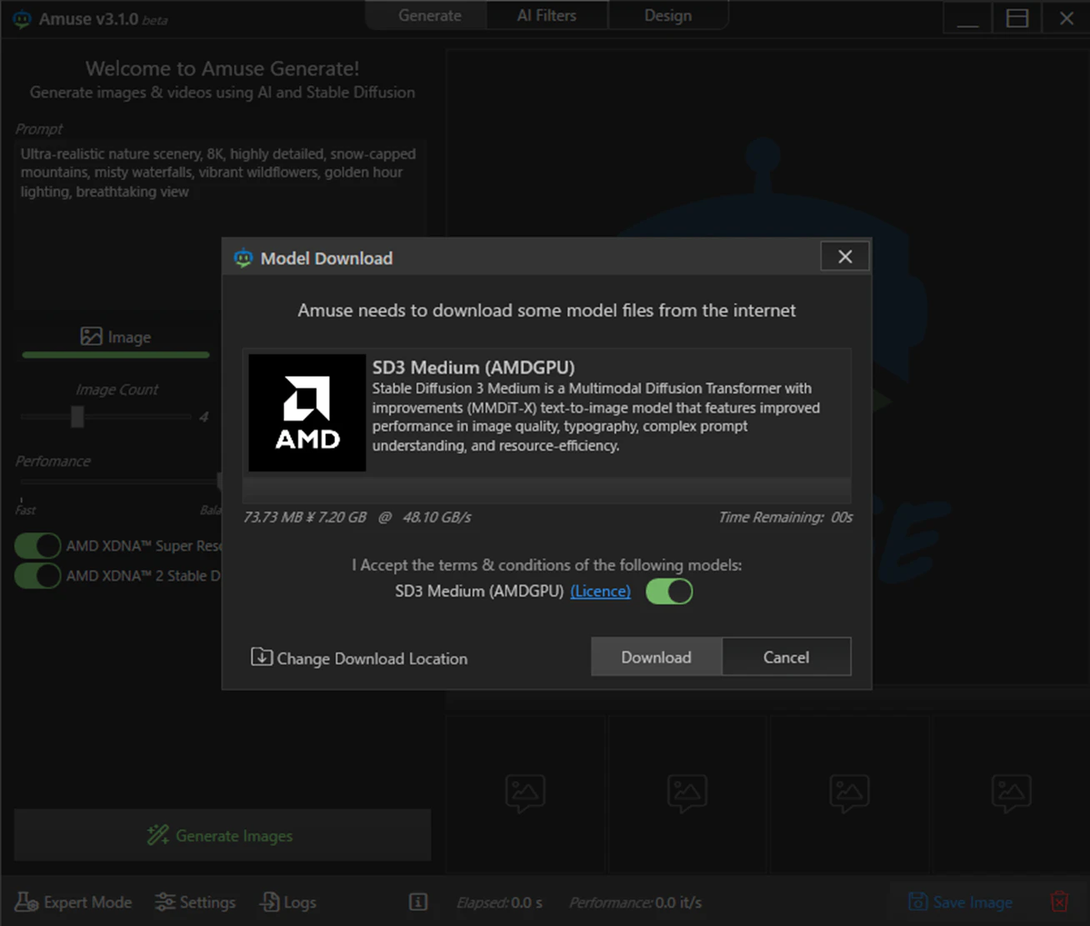Click the Model Download dialog robot icon
The width and height of the screenshot is (1090, 926).
pos(243,258)
